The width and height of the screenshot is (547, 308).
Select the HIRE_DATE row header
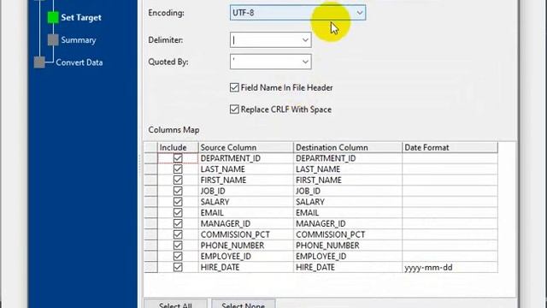(150, 267)
